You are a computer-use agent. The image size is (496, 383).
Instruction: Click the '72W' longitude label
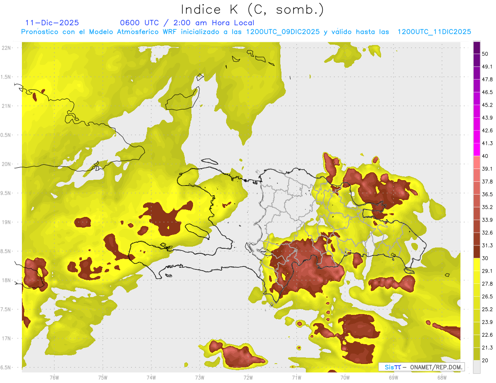(248, 378)
